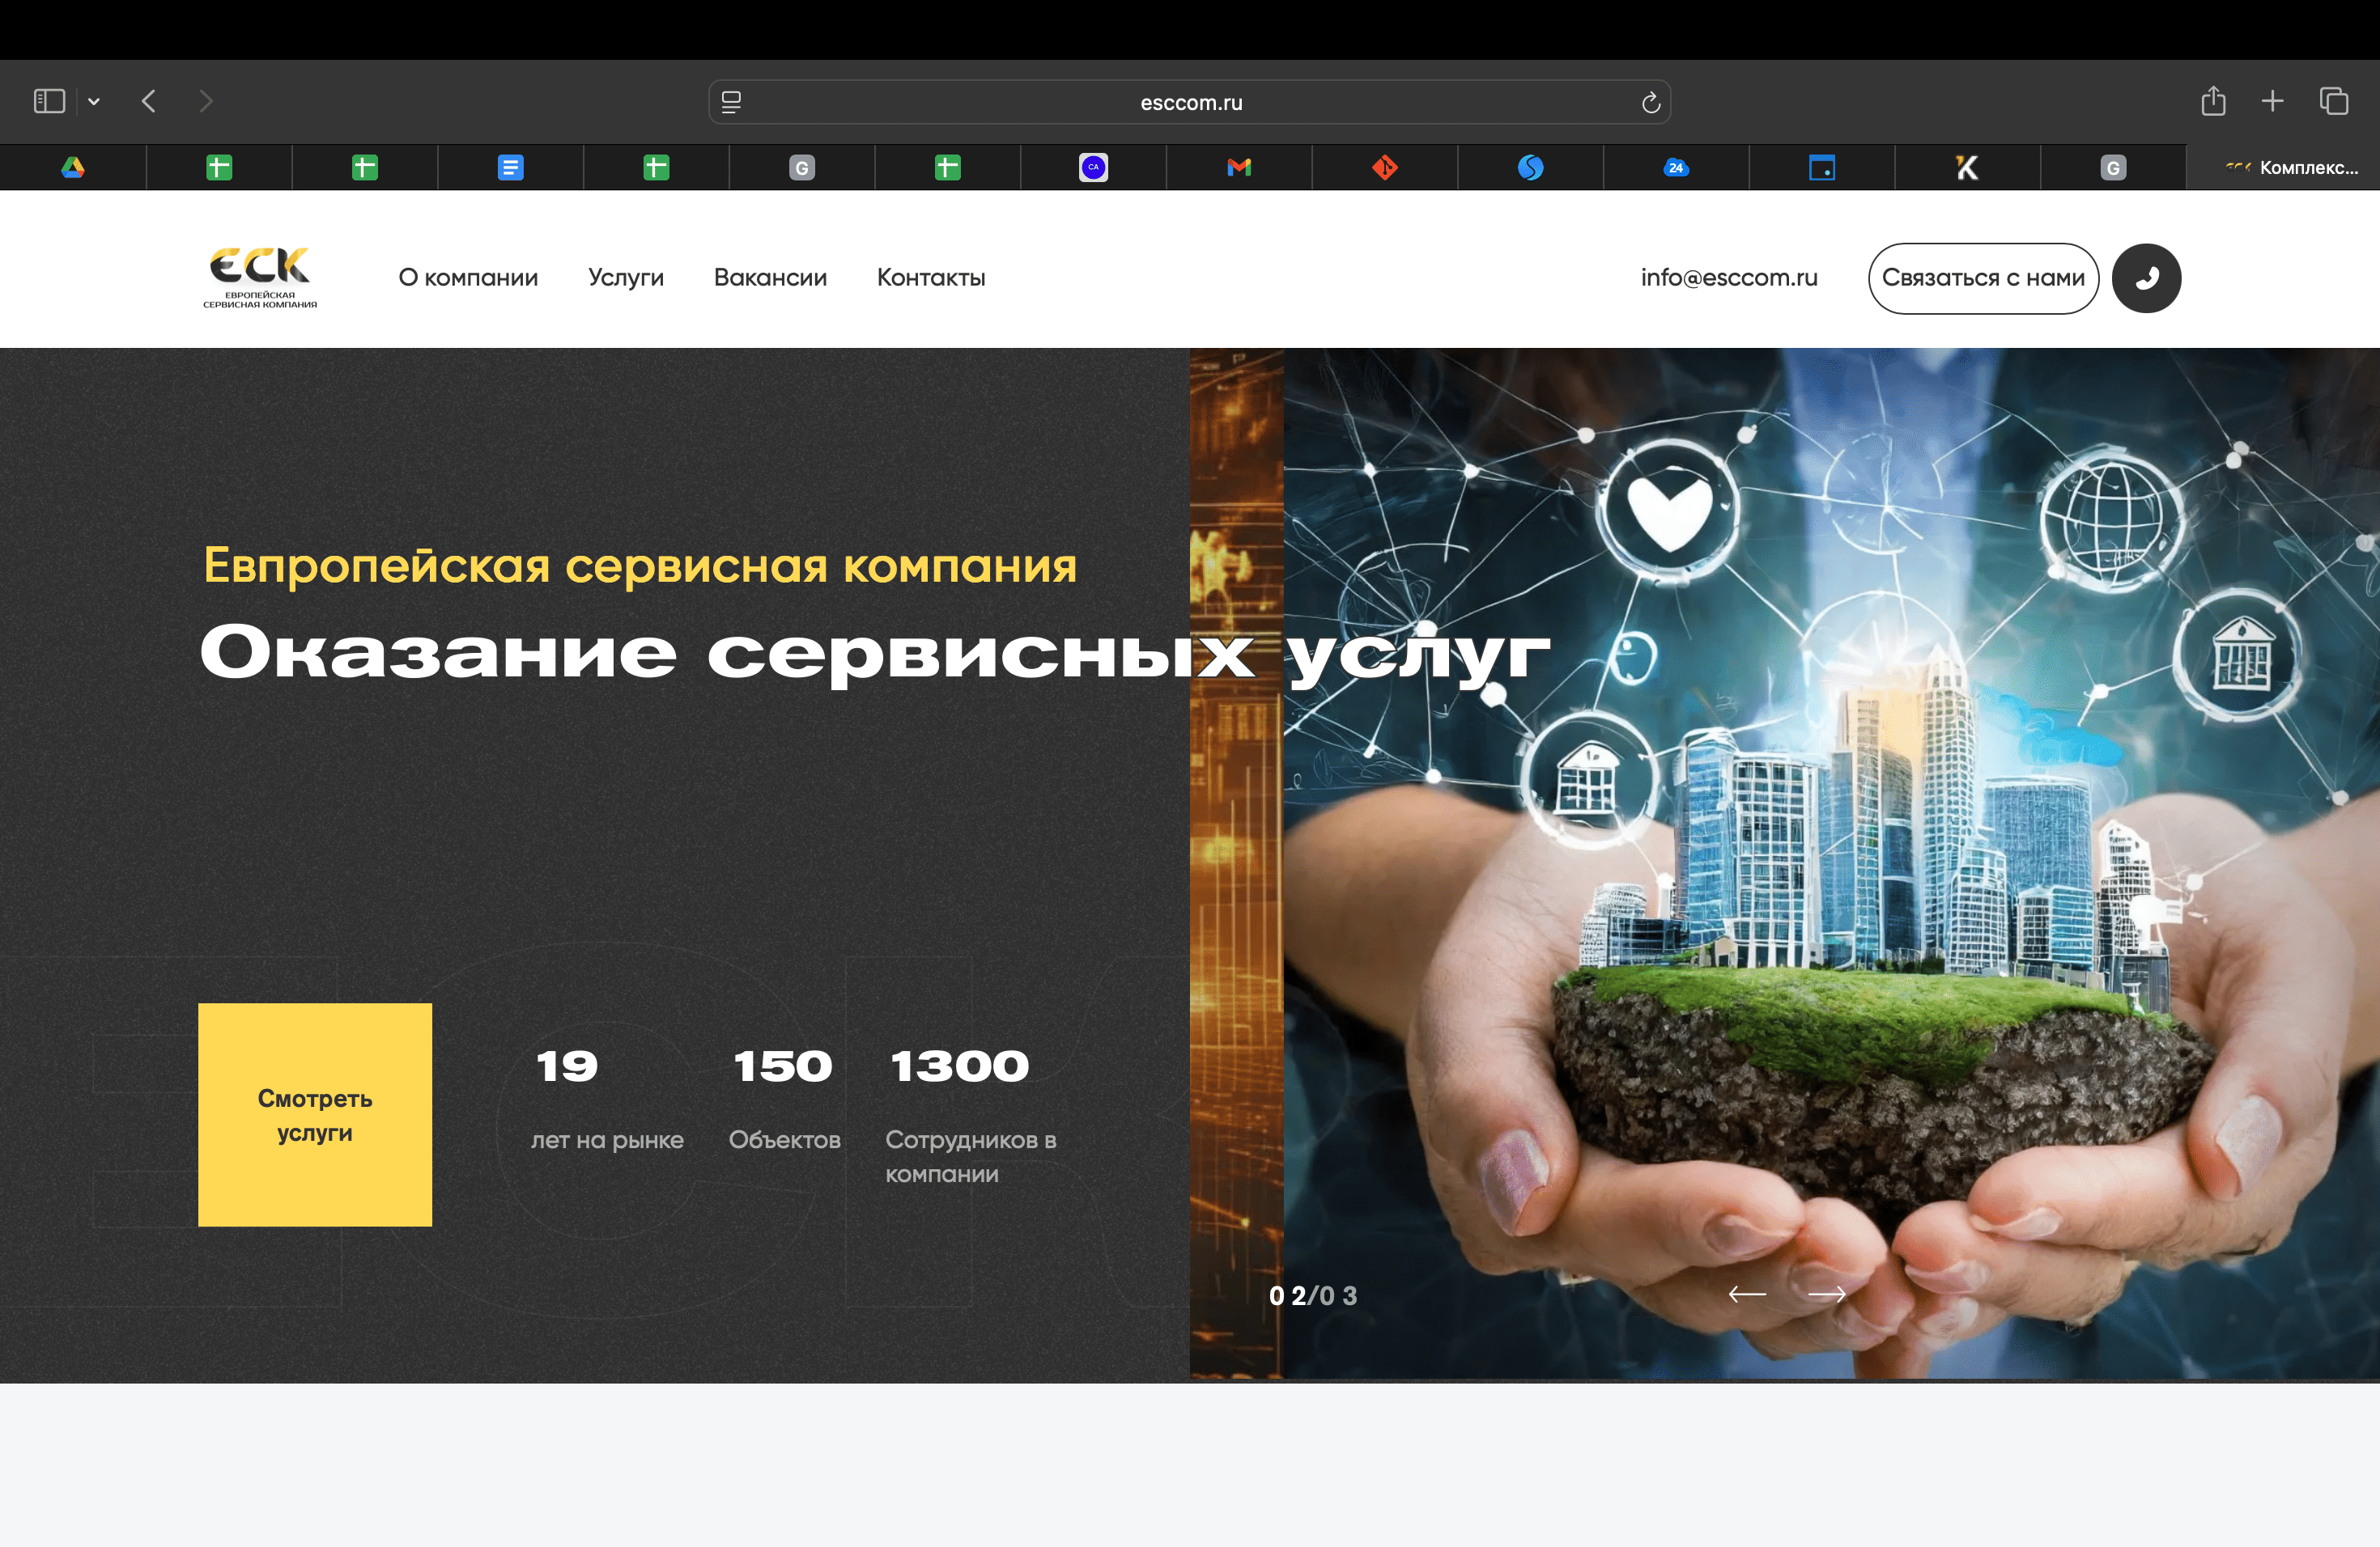Click the info@esccom.ru email link

click(x=1728, y=278)
